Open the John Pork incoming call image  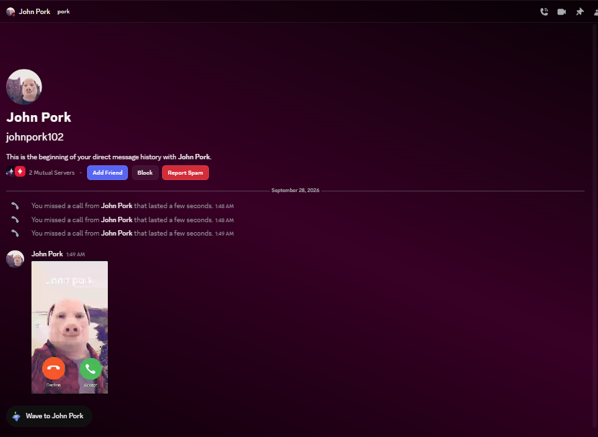click(70, 327)
